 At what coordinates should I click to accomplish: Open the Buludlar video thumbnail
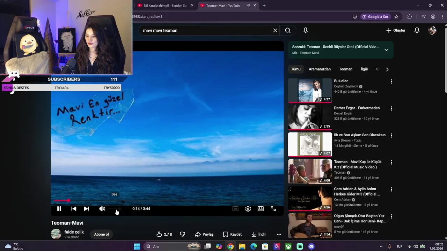(310, 90)
